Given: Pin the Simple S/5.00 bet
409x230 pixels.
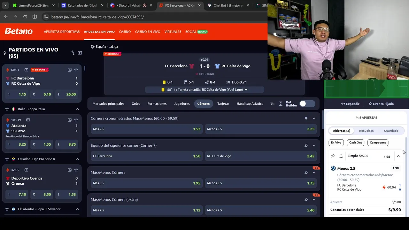Looking at the screenshot, I should pyautogui.click(x=333, y=156).
